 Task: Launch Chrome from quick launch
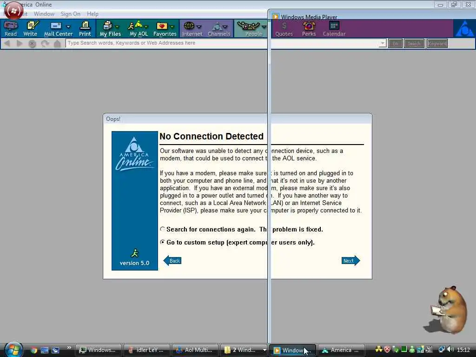point(34,350)
